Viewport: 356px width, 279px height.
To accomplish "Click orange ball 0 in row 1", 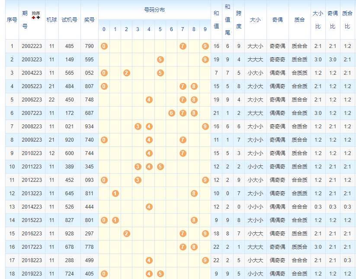I will point(104,46).
